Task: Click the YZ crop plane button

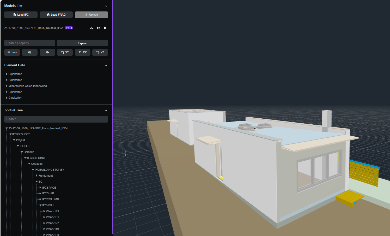Action: click(x=100, y=53)
